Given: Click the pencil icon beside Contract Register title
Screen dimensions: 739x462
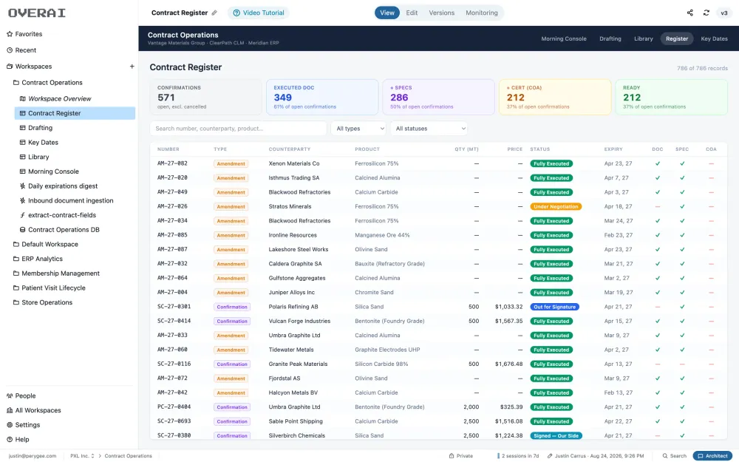Looking at the screenshot, I should [214, 13].
